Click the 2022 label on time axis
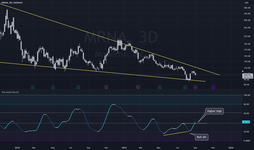The width and height of the screenshot is (254, 150). click(x=17, y=148)
